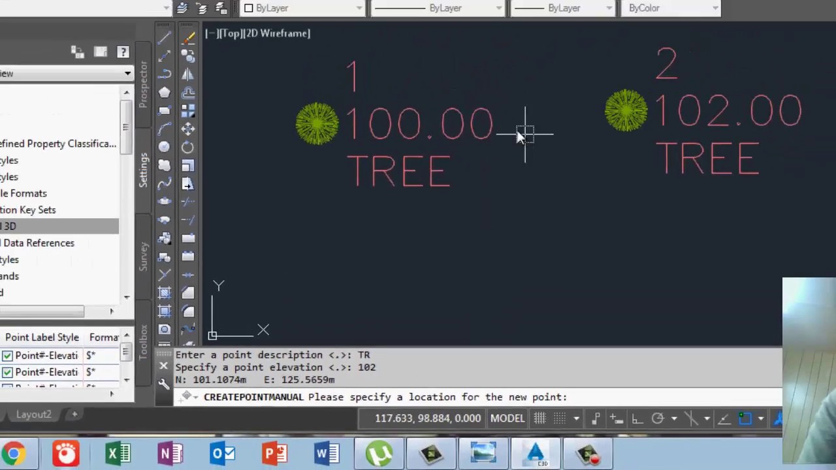
Task: Select the Circle draw tool
Action: [x=164, y=148]
